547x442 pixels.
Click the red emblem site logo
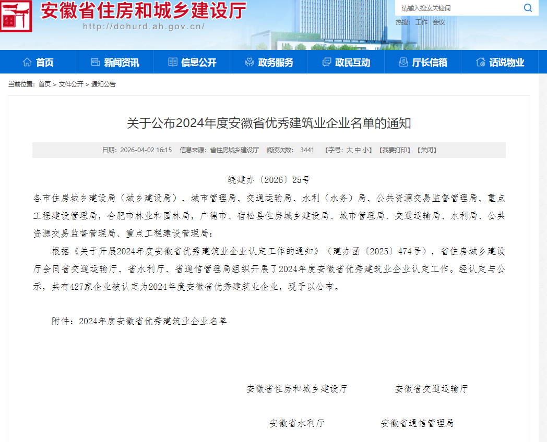pyautogui.click(x=17, y=16)
